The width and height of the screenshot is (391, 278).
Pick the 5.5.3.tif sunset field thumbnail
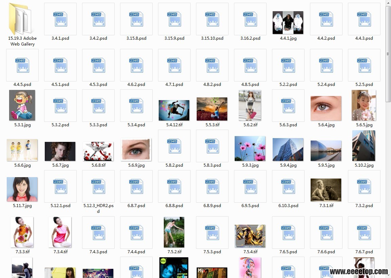[x=212, y=109]
